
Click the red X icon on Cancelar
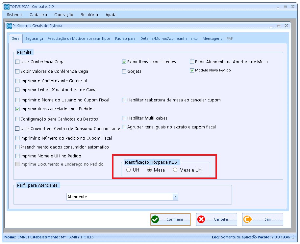click(x=201, y=219)
